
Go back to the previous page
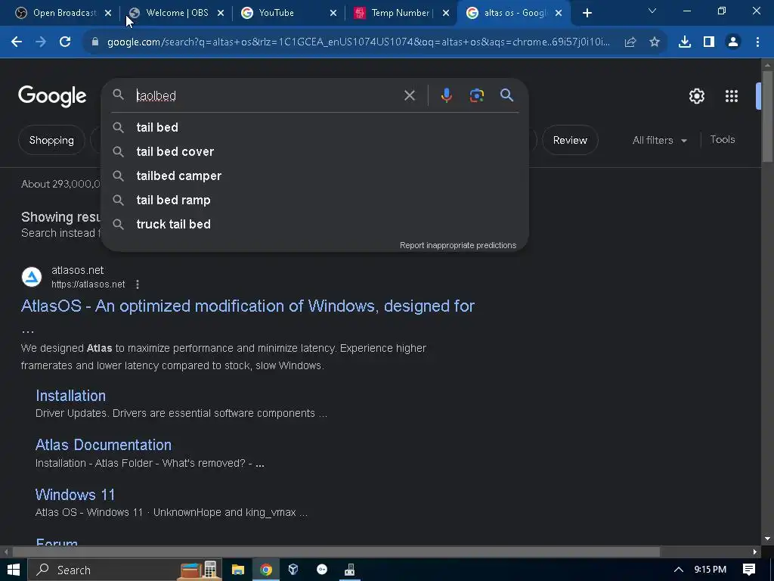click(17, 42)
